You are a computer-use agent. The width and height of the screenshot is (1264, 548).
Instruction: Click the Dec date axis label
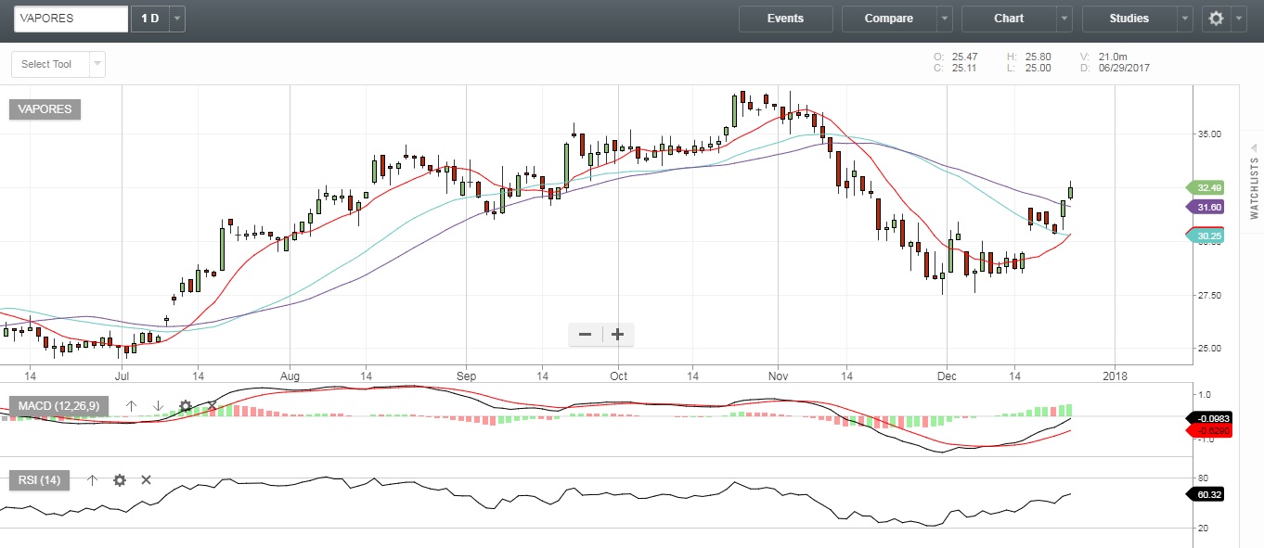coord(947,376)
